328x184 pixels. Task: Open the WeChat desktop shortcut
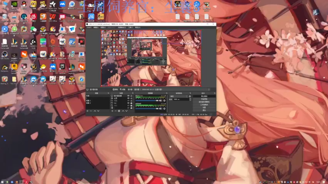tap(34, 30)
